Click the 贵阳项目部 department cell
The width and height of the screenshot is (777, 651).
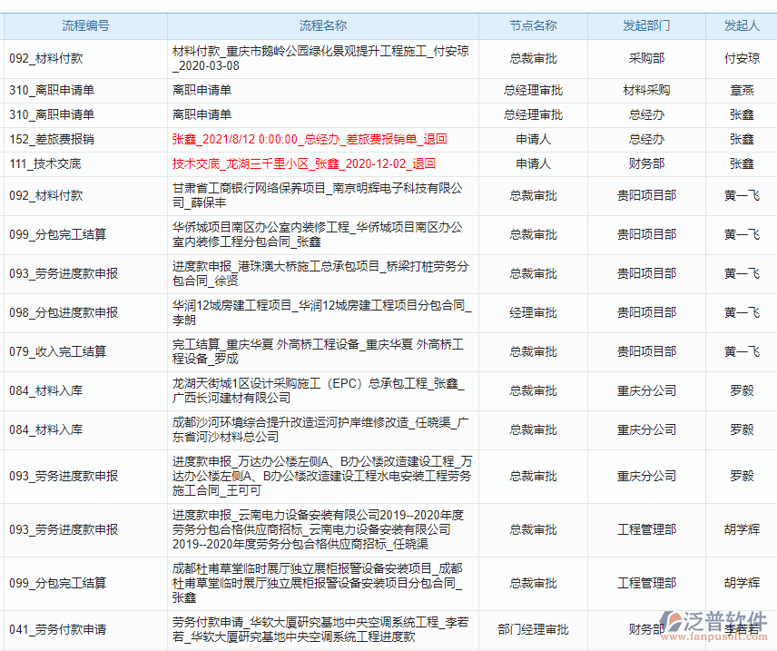[x=649, y=193]
